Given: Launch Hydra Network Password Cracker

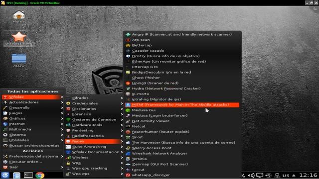Looking at the screenshot, I should (x=182, y=89).
